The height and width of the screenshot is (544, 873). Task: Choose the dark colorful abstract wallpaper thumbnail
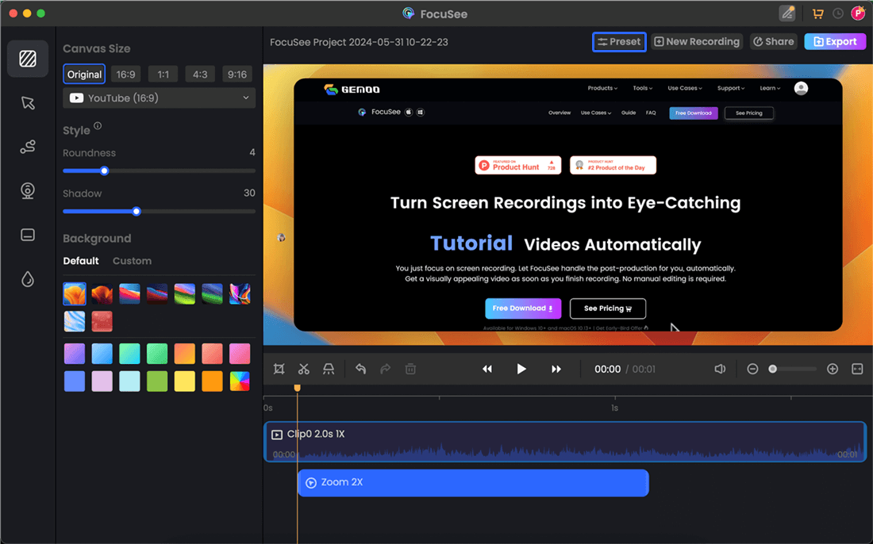[240, 293]
